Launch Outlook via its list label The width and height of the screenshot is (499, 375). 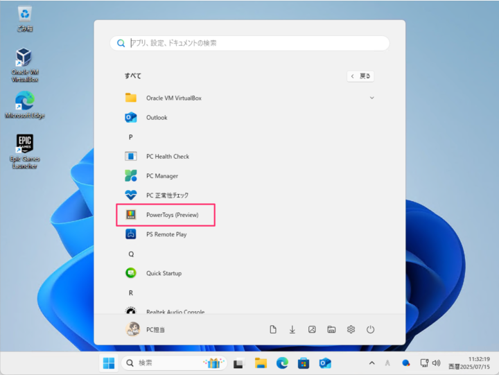tap(157, 117)
